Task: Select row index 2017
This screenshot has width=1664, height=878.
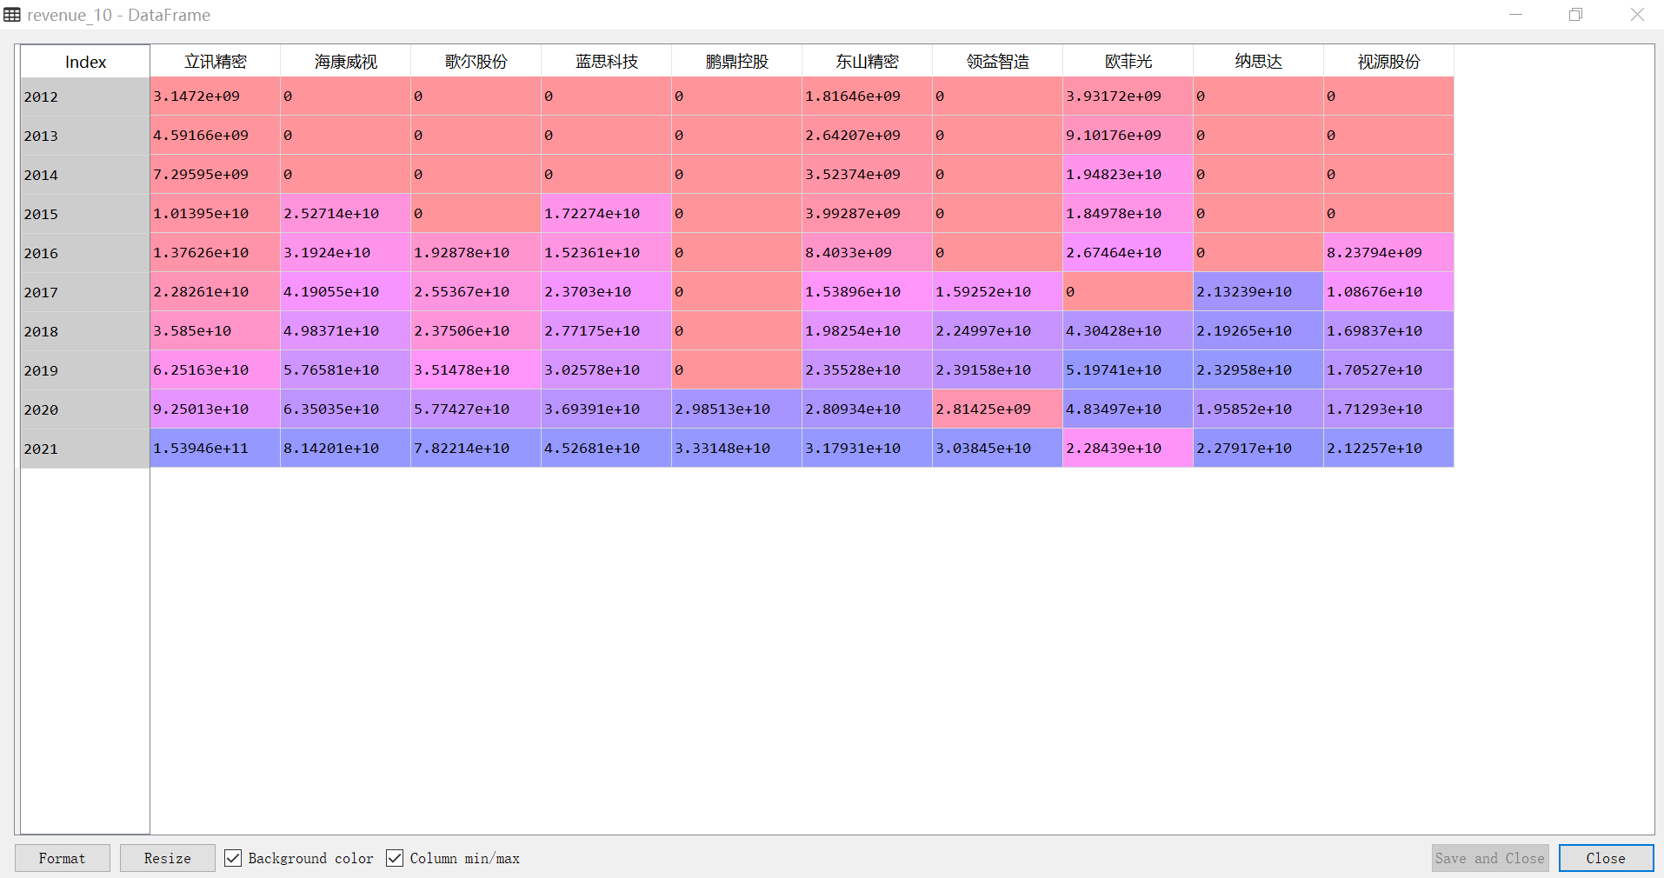Action: click(x=85, y=292)
